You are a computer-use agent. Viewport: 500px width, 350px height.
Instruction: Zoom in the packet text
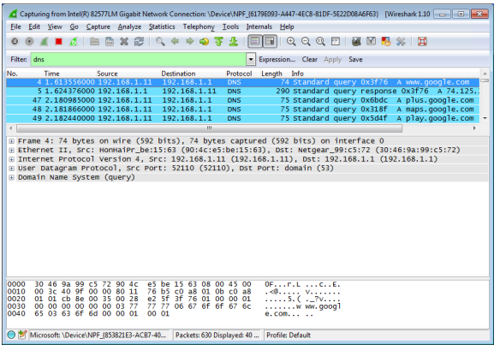click(x=291, y=42)
